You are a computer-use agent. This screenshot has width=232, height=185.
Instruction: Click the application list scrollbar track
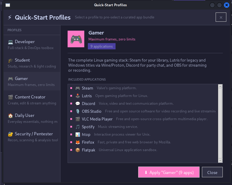(x=220, y=123)
